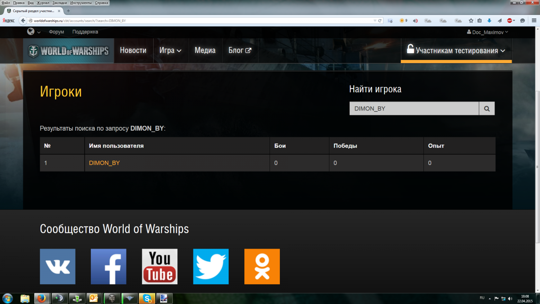Click the sun weather icon showing 9
540x304 pixels.
pyautogui.click(x=403, y=21)
